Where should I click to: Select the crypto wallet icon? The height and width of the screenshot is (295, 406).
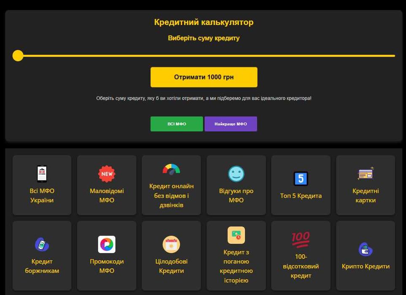pyautogui.click(x=365, y=249)
